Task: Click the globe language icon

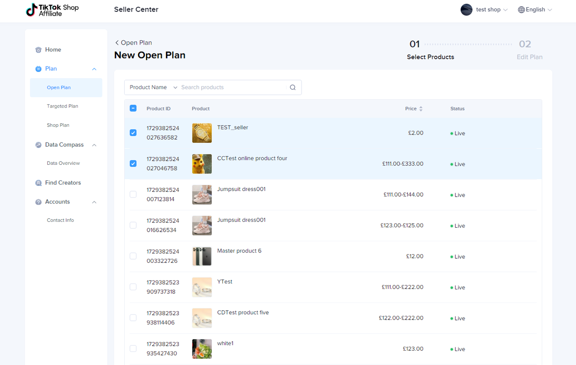Action: click(521, 9)
